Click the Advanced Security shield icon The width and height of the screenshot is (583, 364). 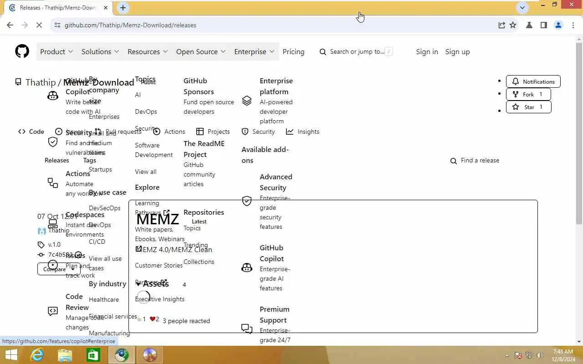[x=247, y=201]
